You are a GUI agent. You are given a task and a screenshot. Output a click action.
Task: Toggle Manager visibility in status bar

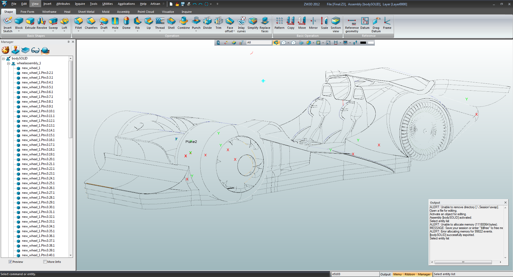(424, 274)
